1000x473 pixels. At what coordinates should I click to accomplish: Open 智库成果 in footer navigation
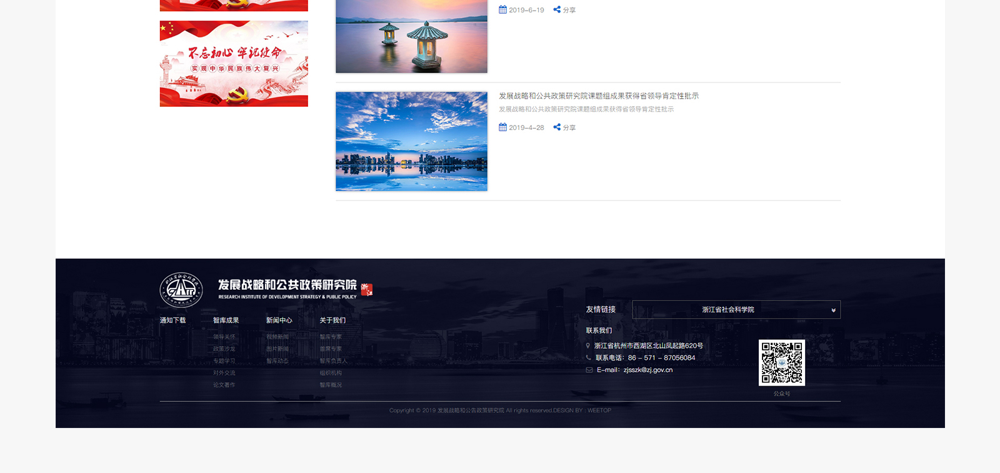tap(226, 320)
